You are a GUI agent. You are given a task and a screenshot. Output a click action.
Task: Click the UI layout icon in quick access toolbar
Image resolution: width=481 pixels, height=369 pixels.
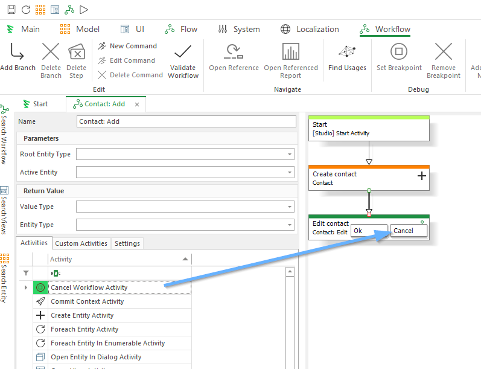[x=55, y=10]
